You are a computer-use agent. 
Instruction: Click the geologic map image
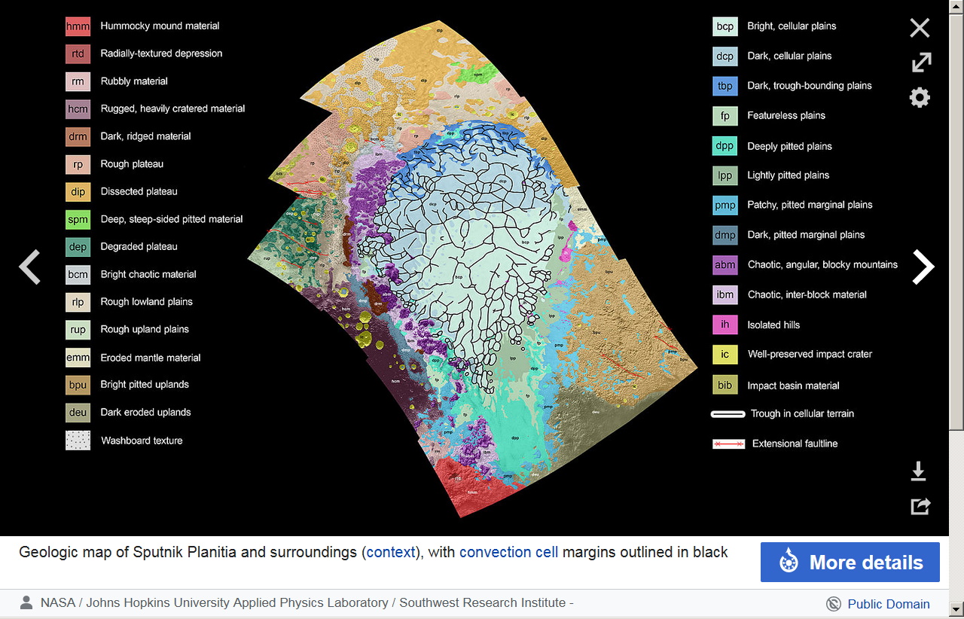[474, 267]
